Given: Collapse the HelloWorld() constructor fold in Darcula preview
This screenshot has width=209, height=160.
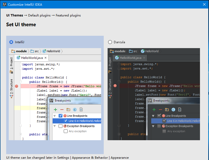Looking at the screenshot, I should (x=119, y=82).
